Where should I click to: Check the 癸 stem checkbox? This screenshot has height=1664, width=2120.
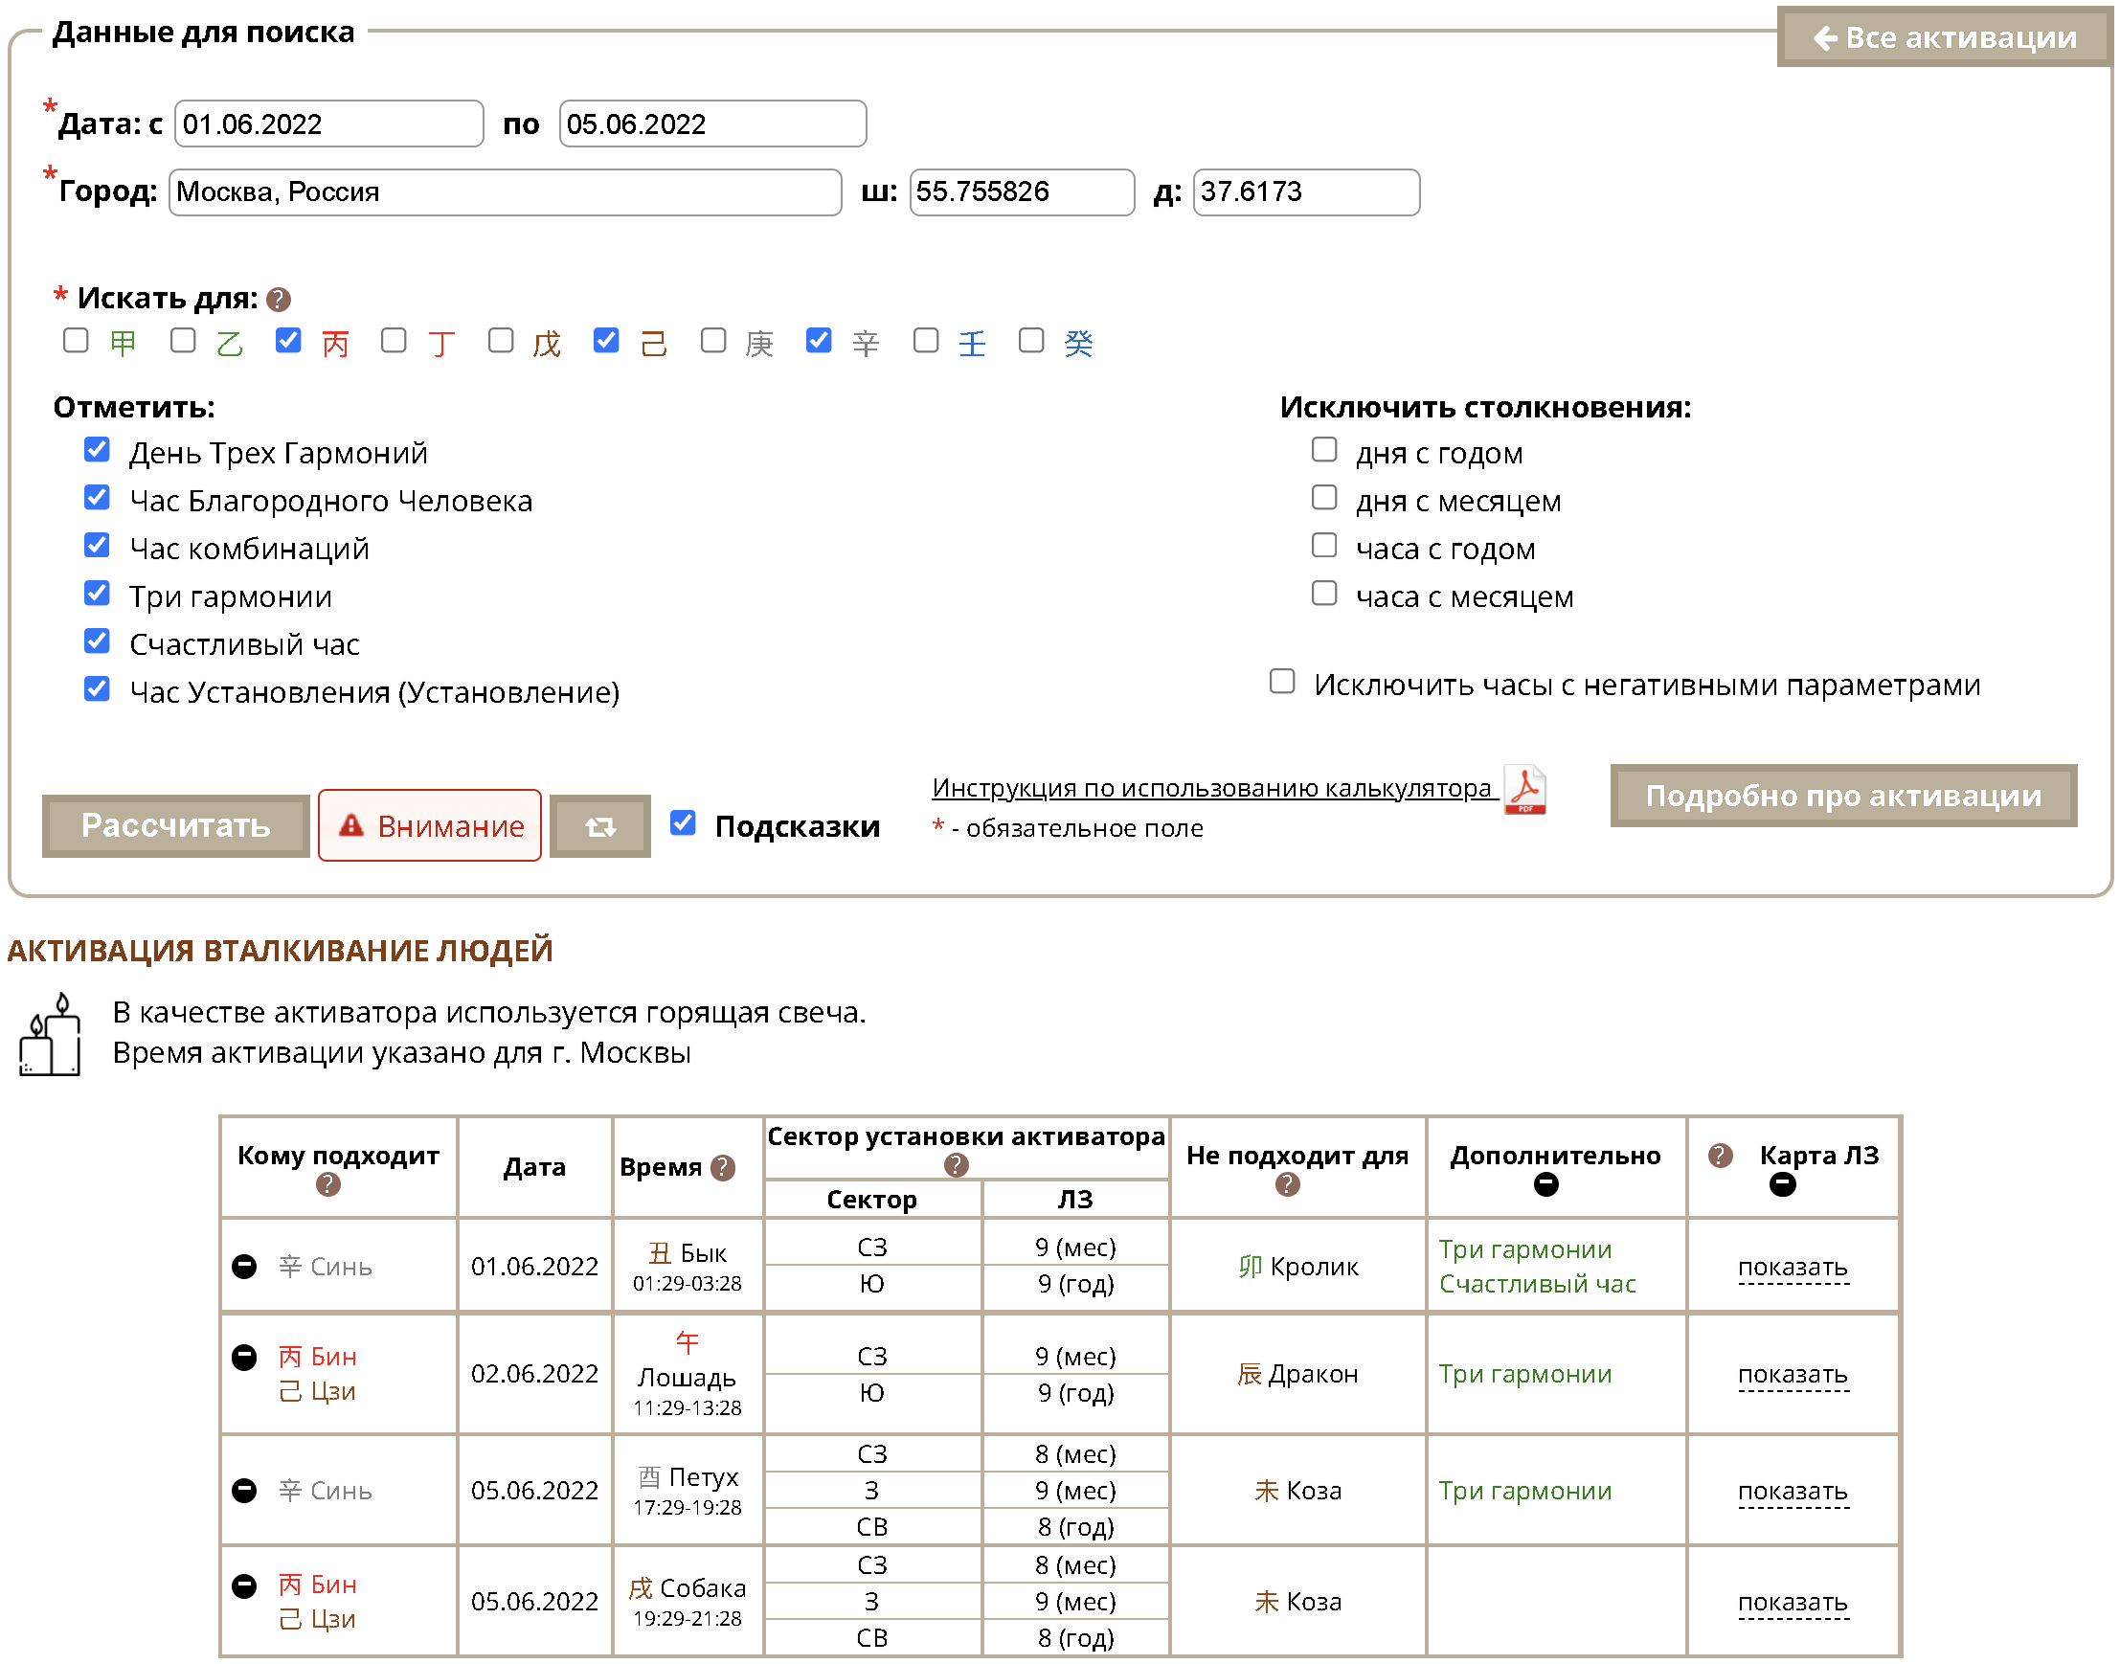coord(1030,341)
